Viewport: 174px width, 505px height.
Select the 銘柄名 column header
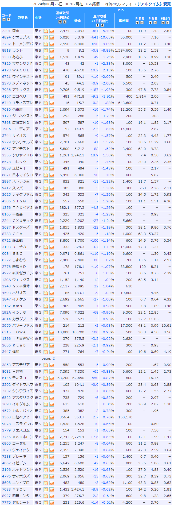click(23, 17)
